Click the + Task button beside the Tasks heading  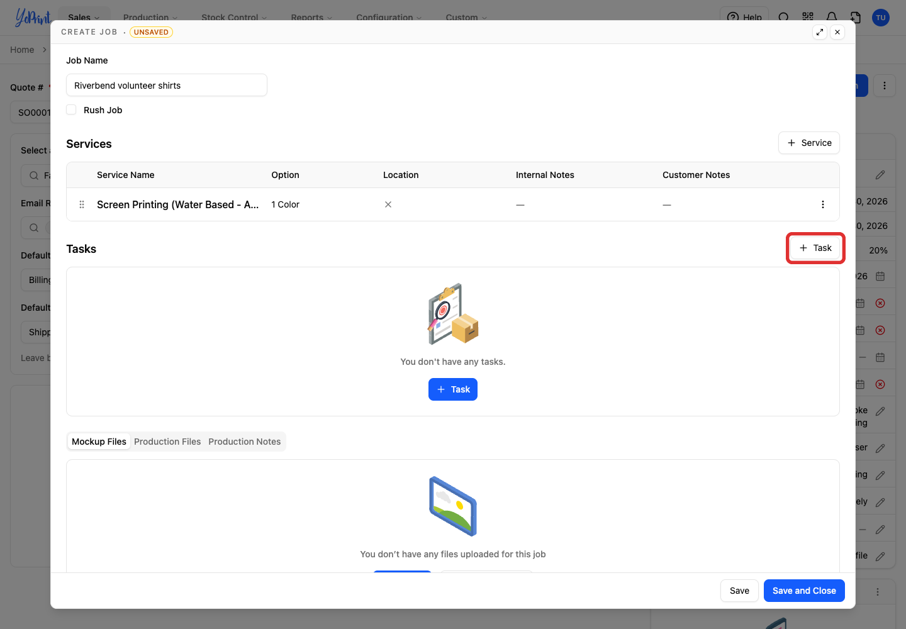(x=815, y=248)
